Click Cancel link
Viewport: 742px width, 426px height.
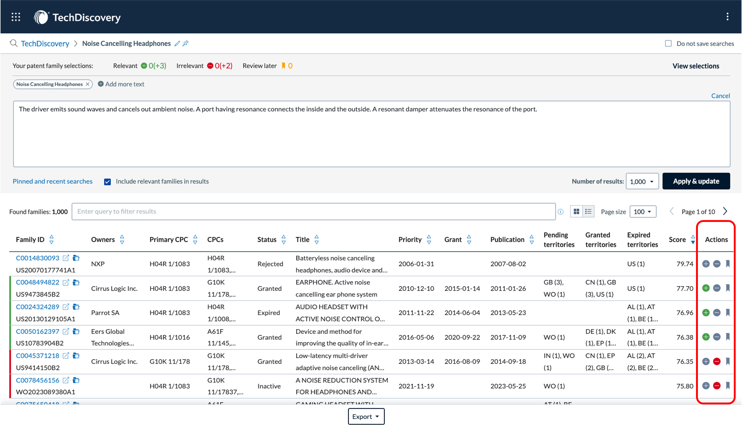[x=720, y=96]
